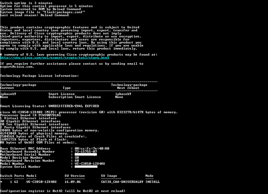Screen dimensions: 268x194
Task: Click the SW Version 16.09.06 text
Action: 73,182
